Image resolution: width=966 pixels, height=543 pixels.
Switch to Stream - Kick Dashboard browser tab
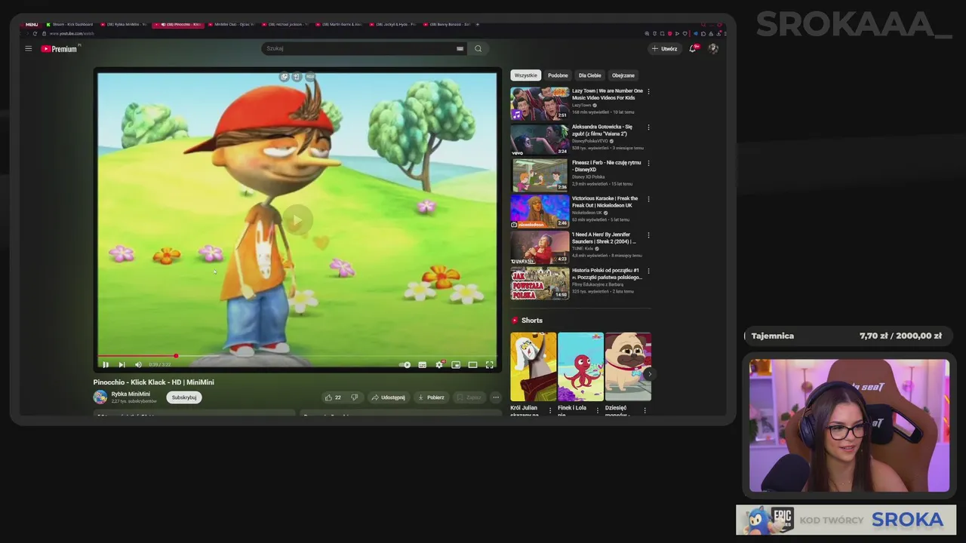pyautogui.click(x=69, y=24)
